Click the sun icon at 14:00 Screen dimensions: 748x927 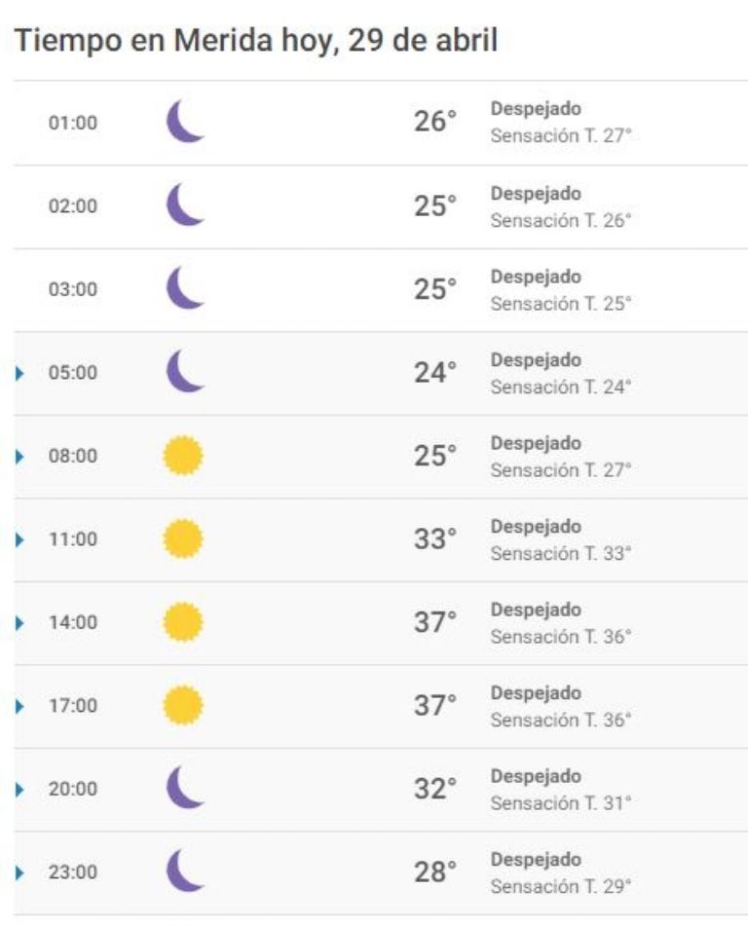click(x=183, y=621)
